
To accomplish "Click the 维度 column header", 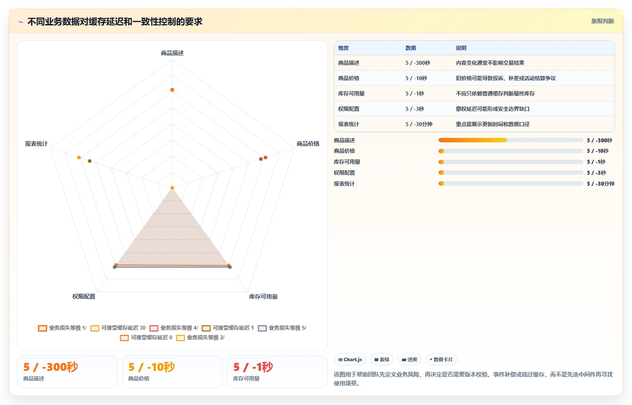I will click(344, 48).
